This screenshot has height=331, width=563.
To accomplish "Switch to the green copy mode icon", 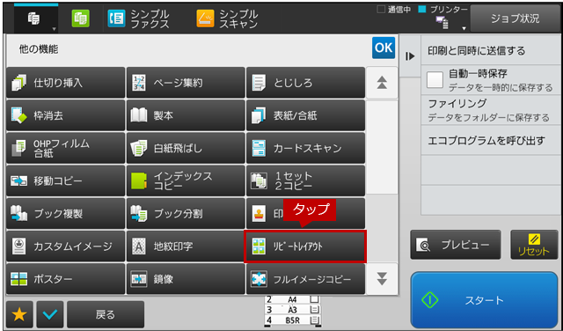I will coord(80,18).
